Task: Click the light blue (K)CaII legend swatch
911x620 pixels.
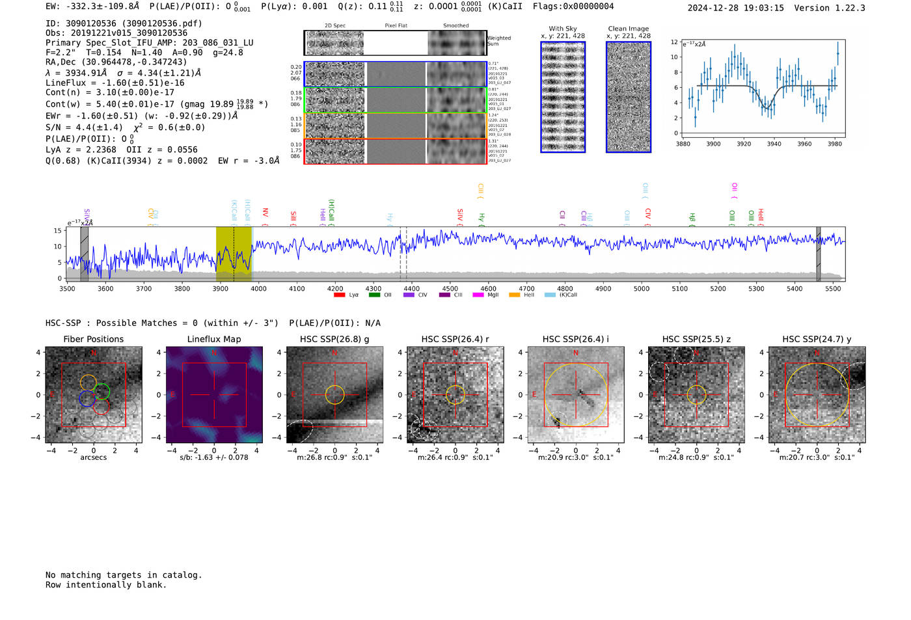Action: [x=550, y=295]
